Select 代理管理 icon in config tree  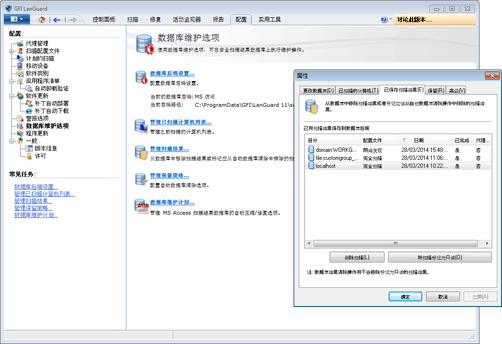[20, 43]
